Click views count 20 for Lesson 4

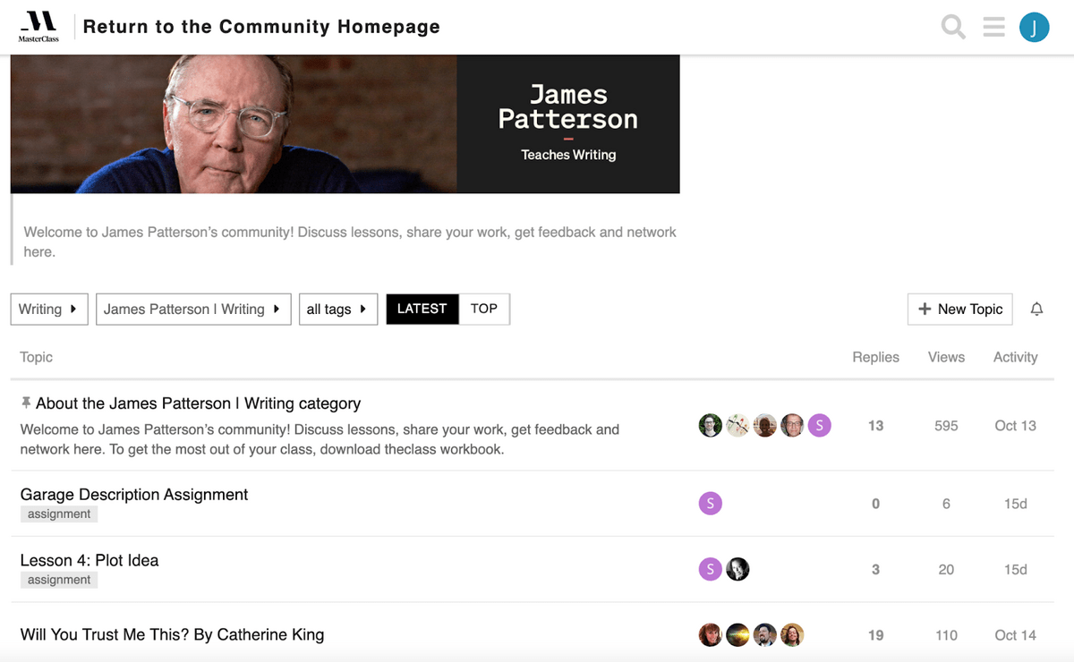(x=946, y=569)
